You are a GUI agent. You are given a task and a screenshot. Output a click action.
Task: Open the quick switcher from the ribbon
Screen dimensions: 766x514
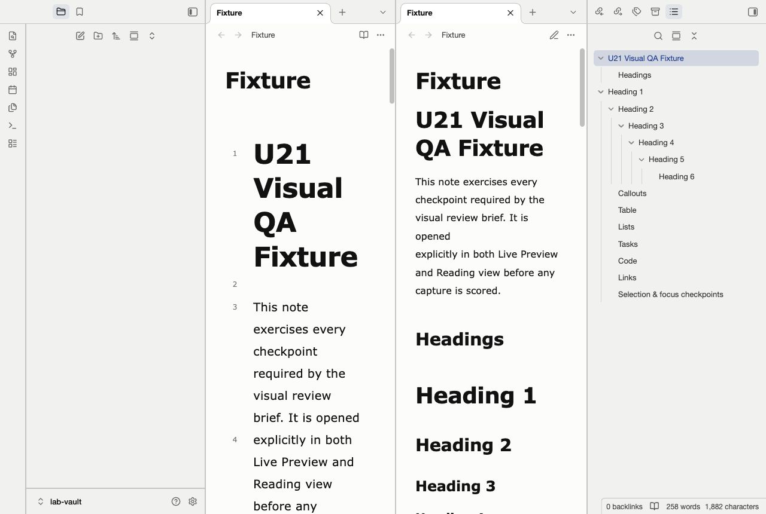(x=13, y=36)
